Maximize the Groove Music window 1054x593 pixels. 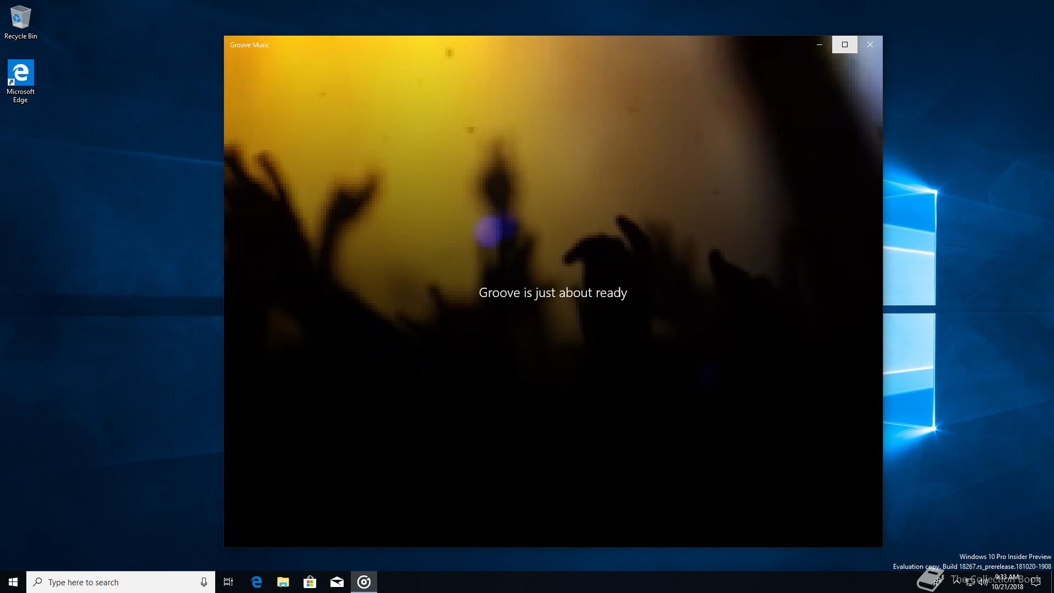pyautogui.click(x=845, y=44)
